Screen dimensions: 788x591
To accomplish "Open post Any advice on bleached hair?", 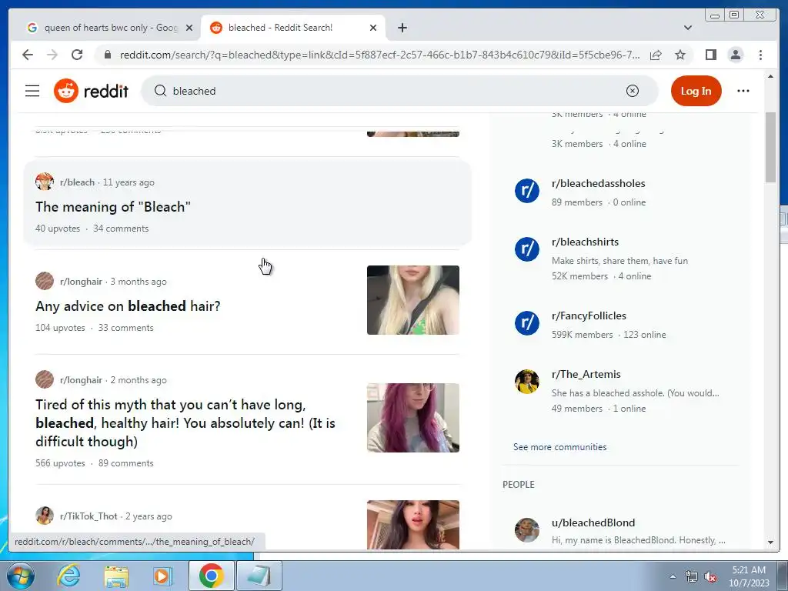I will pyautogui.click(x=128, y=306).
